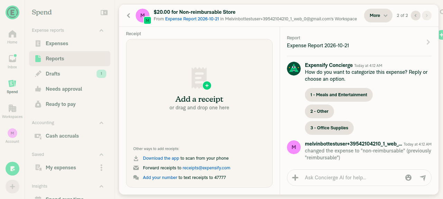Collapse the Insights section
Screen dimensions: 443x199
101,186
